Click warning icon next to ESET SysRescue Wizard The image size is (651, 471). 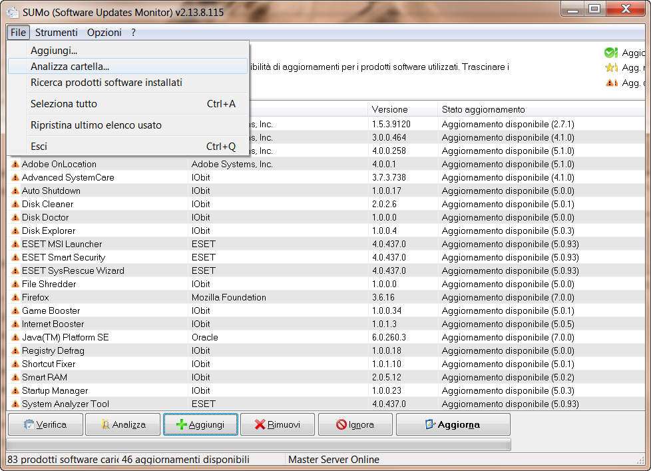coord(15,270)
